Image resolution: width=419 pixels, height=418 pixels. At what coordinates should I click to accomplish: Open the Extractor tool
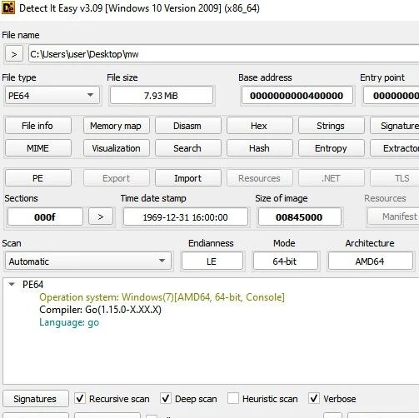click(x=395, y=148)
